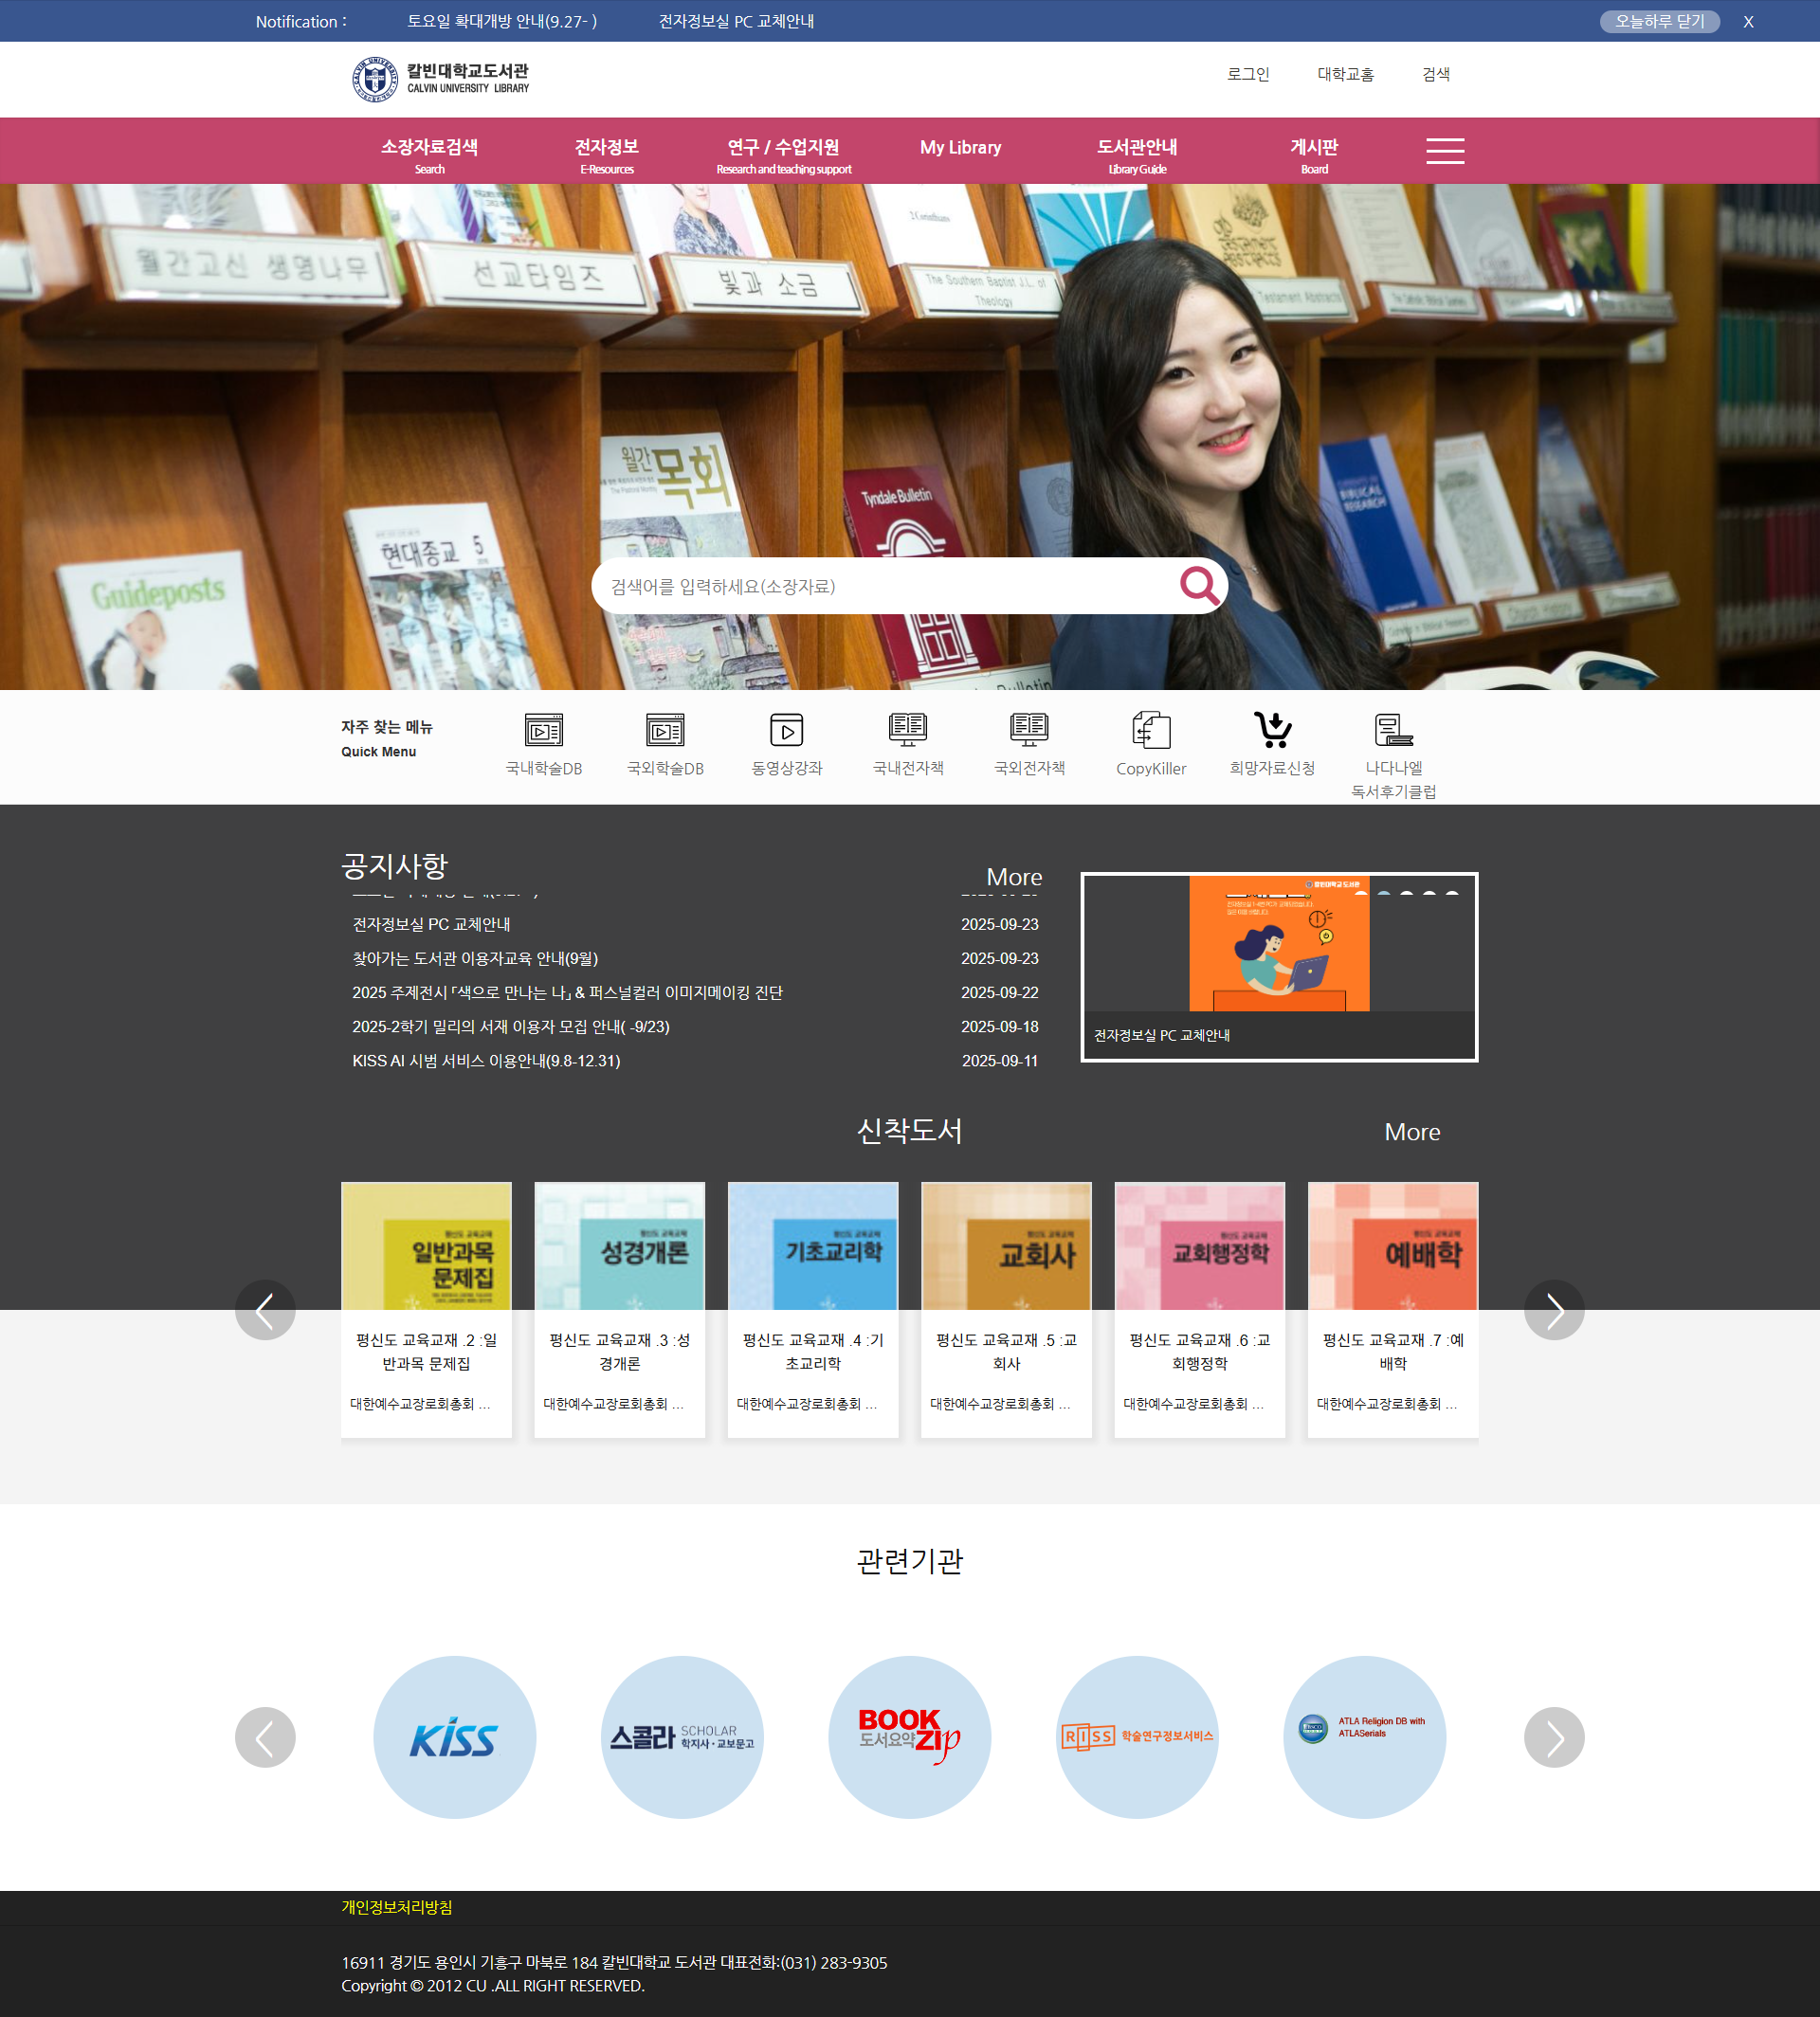This screenshot has width=1820, height=2017.
Task: Open the My Library menu
Action: [x=960, y=148]
